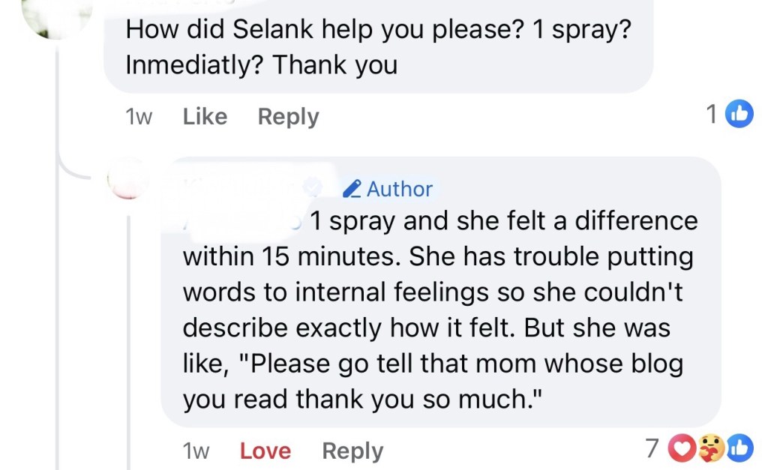Reply to the author's 1 spray comment
Screen dimensions: 768x470
click(x=352, y=451)
